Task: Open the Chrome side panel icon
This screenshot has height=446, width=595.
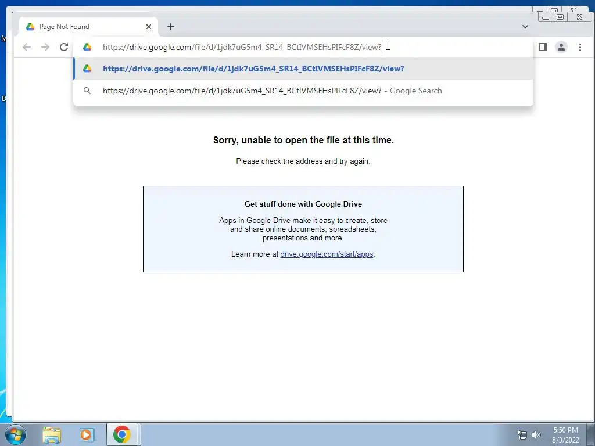Action: pyautogui.click(x=543, y=47)
